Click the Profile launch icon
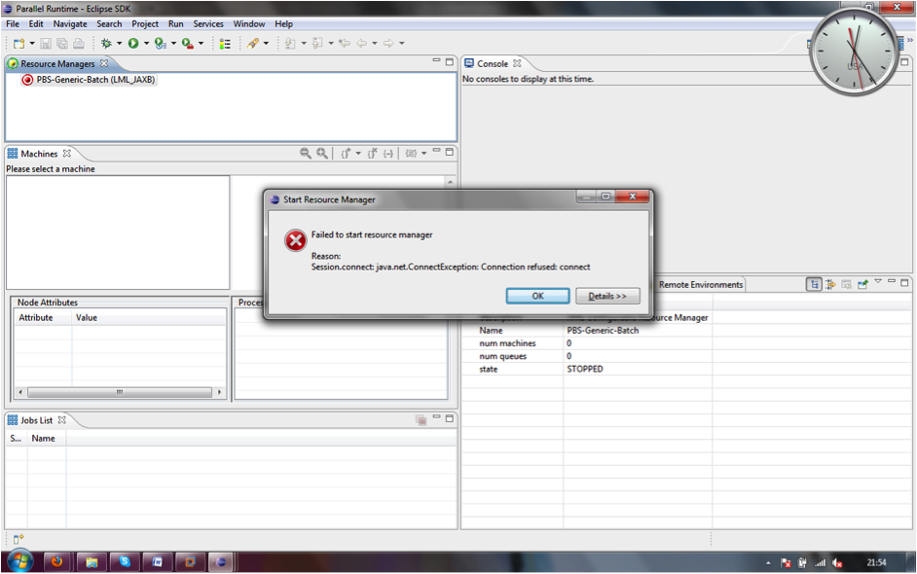Screen dimensions: 917x574 coord(161,43)
